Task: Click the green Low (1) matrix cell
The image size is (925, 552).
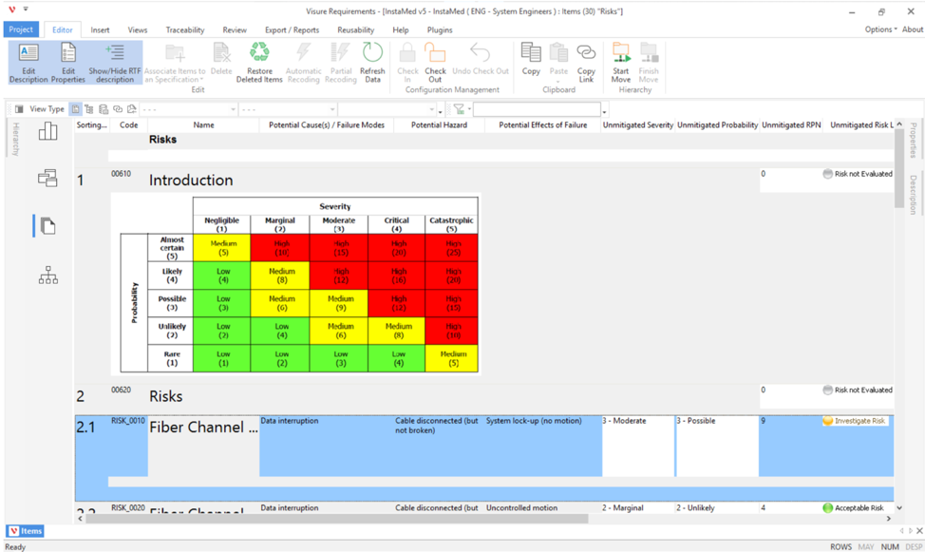Action: click(222, 358)
